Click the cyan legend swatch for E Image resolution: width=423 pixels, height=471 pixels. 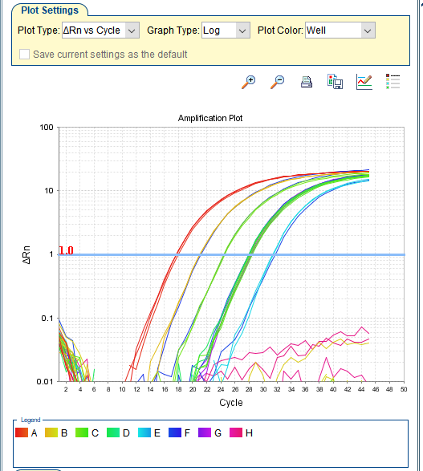(144, 432)
